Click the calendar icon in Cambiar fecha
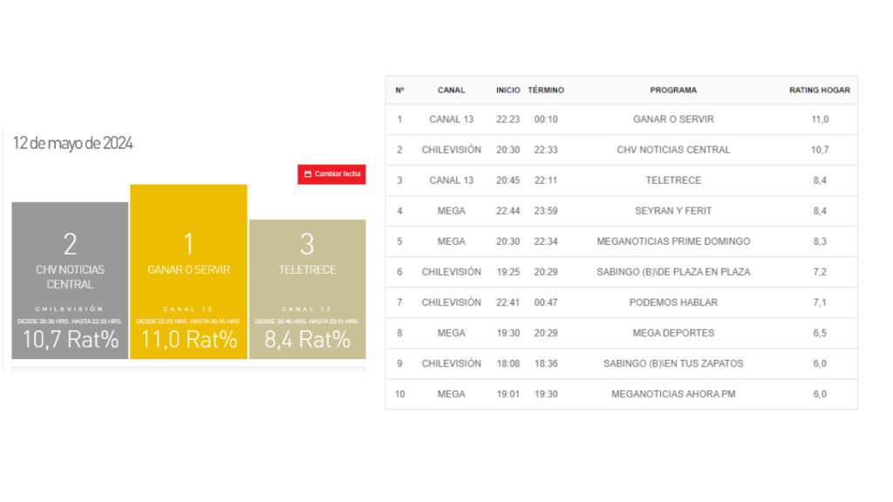893x502 pixels. (308, 174)
